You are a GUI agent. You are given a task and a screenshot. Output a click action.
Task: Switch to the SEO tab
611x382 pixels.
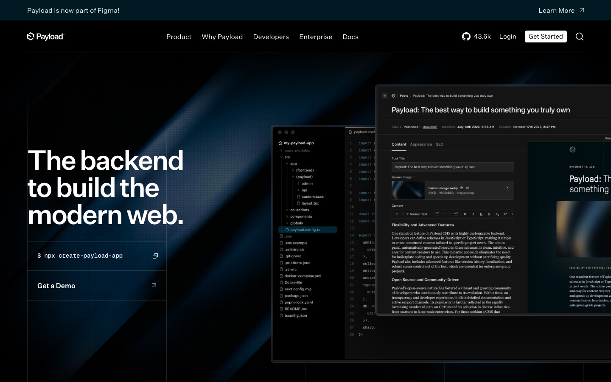[x=440, y=144]
